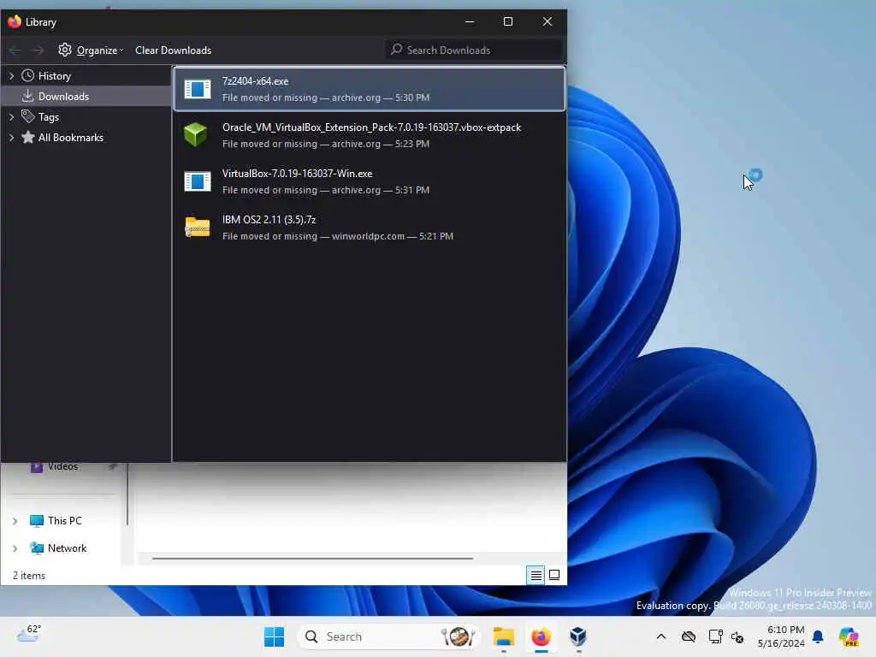The height and width of the screenshot is (657, 876).
Task: Click the Firefox logo in Library title bar
Action: 15,21
